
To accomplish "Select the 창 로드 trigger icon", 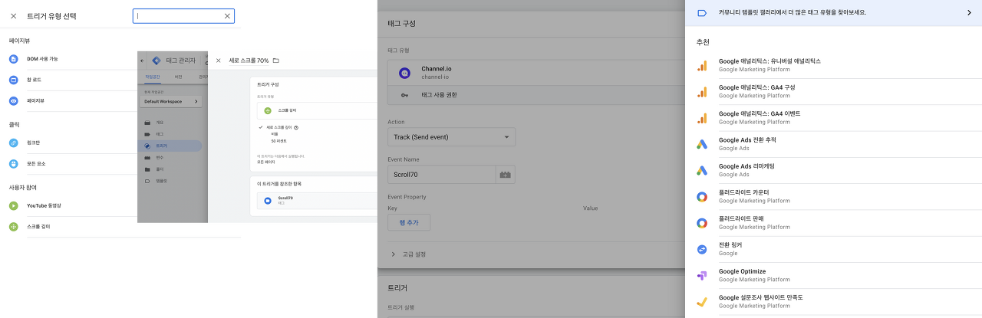I will click(13, 80).
